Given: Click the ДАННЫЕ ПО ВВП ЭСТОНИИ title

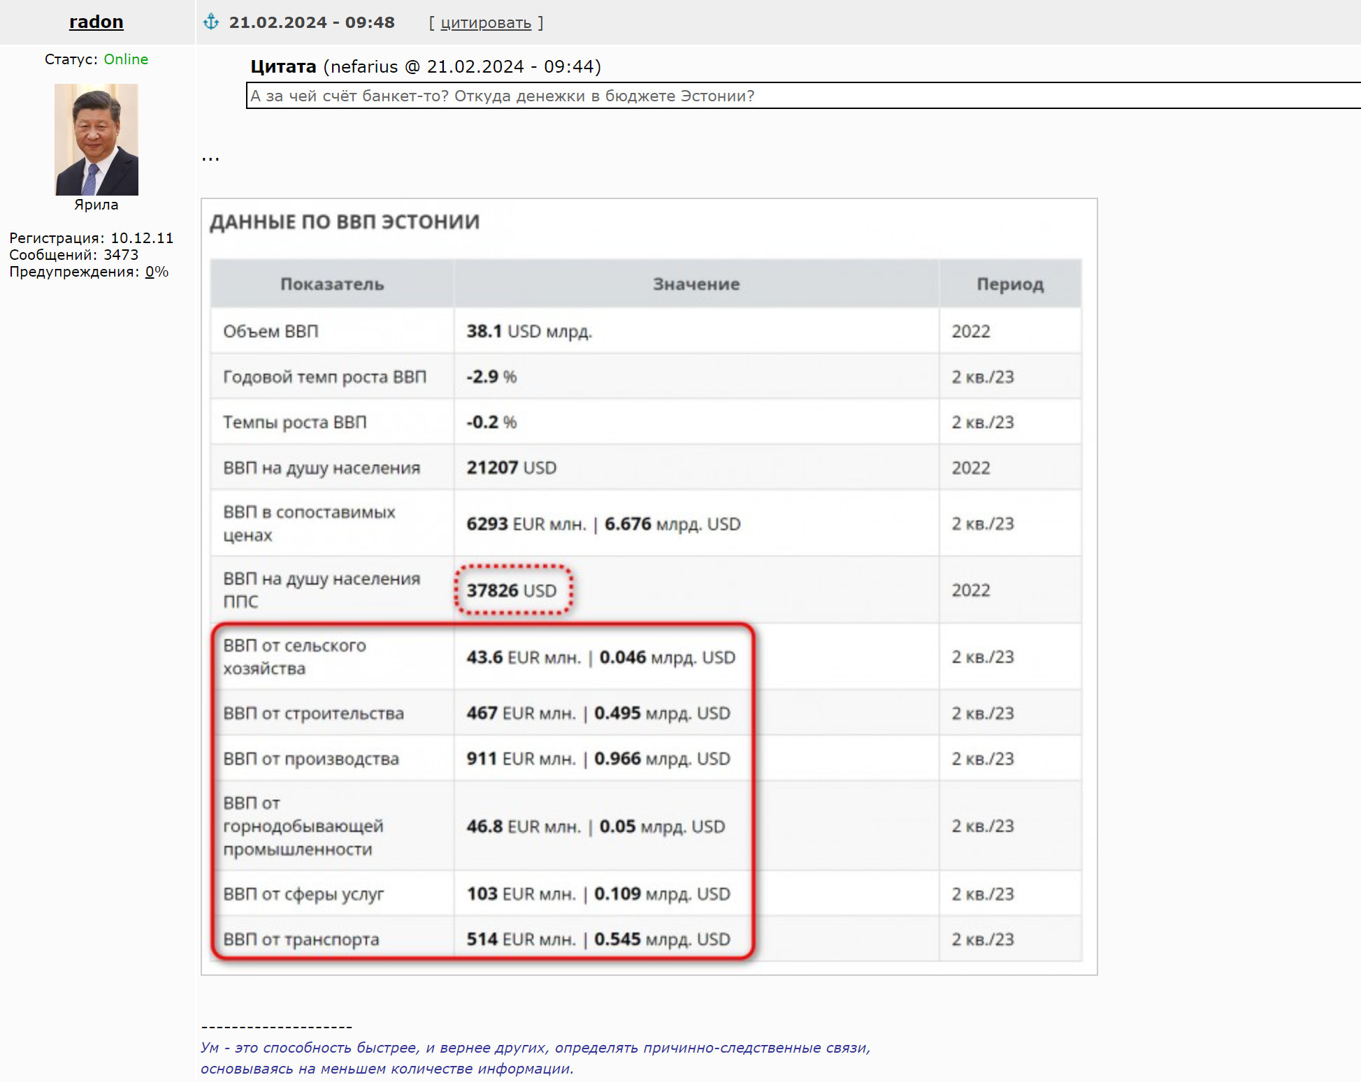Looking at the screenshot, I should (x=345, y=222).
